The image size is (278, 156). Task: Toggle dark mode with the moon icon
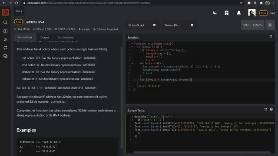215,13
